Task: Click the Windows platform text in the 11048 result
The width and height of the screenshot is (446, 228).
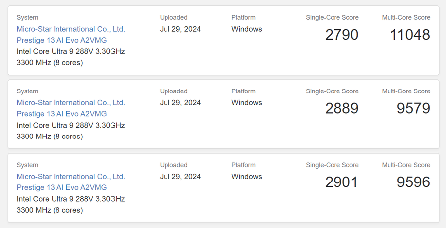Action: pyautogui.click(x=246, y=29)
